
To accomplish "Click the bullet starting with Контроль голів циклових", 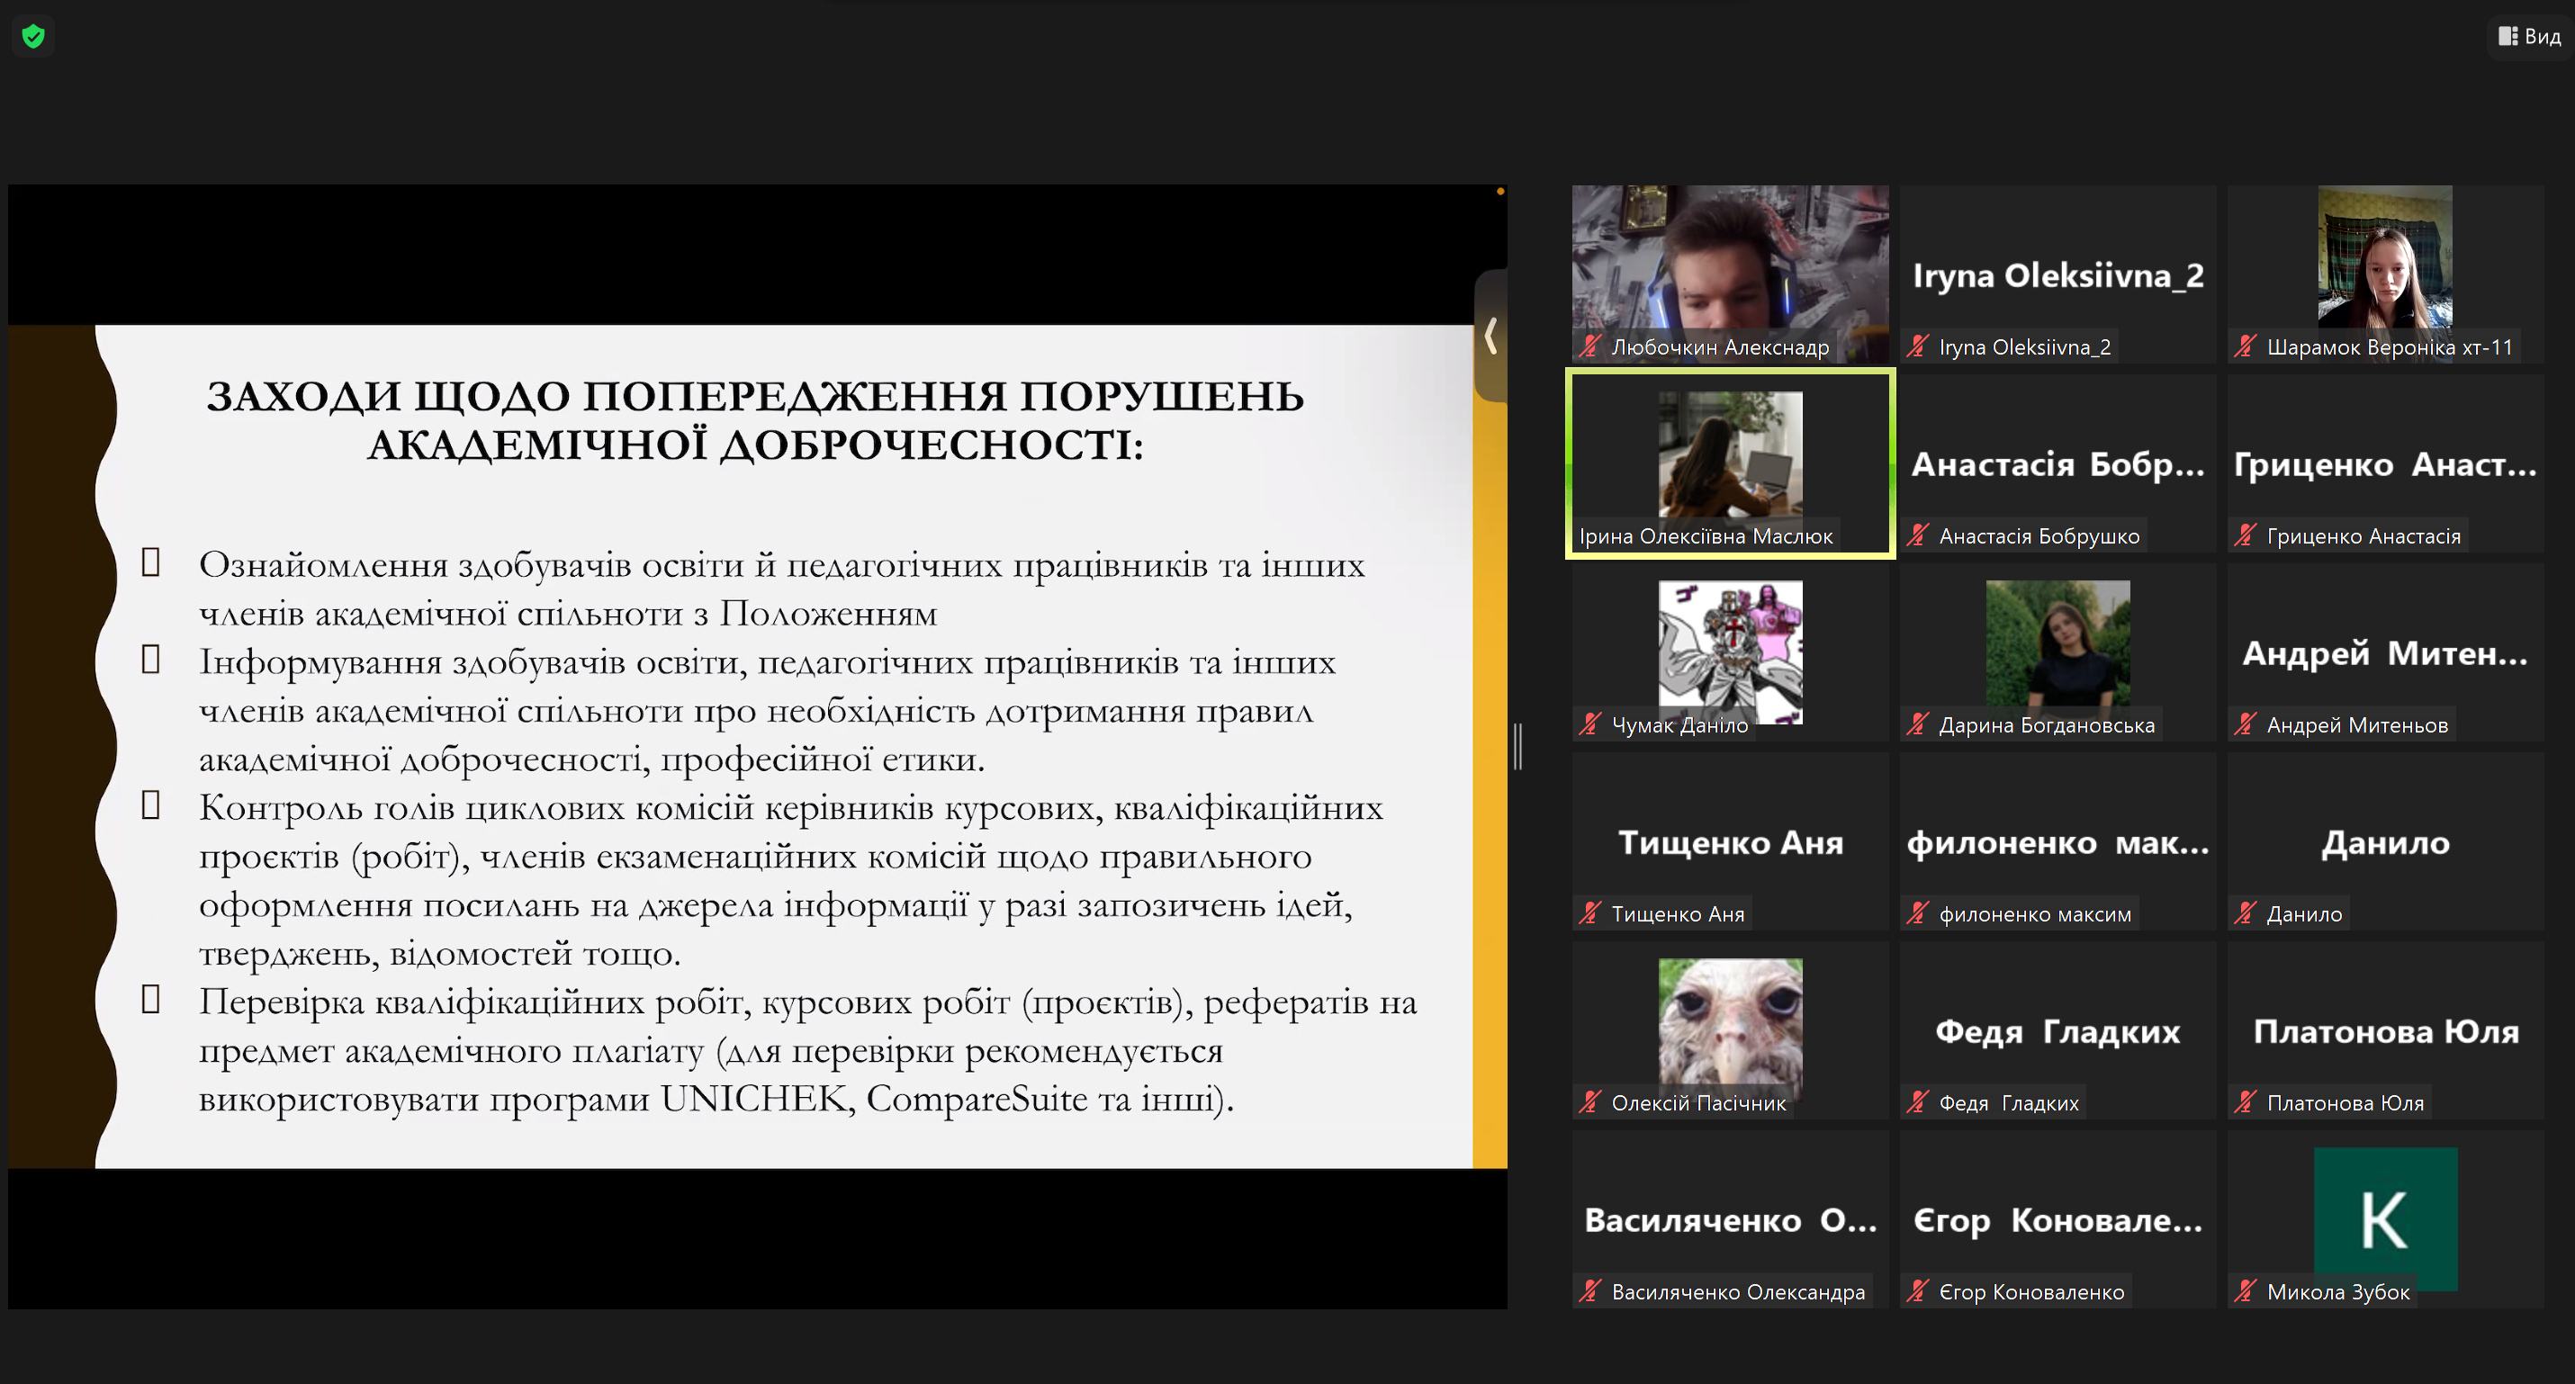I will point(791,879).
